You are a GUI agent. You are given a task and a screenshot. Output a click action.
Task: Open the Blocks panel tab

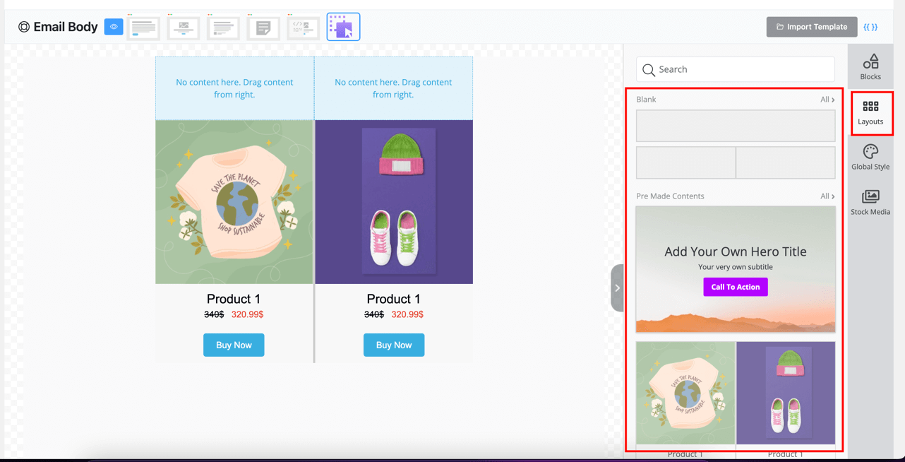[x=870, y=67]
